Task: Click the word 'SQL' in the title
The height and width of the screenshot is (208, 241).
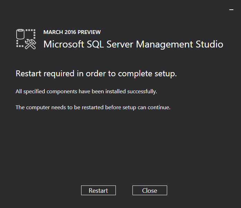Action: click(95, 44)
